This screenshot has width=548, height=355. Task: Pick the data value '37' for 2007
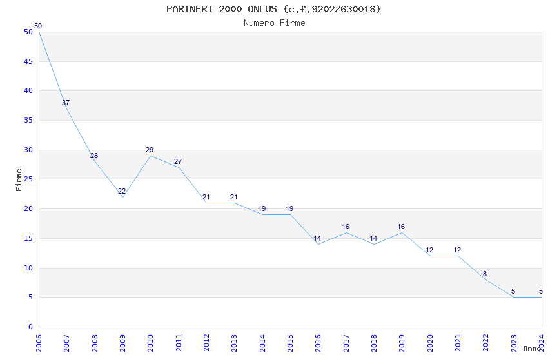(x=66, y=103)
